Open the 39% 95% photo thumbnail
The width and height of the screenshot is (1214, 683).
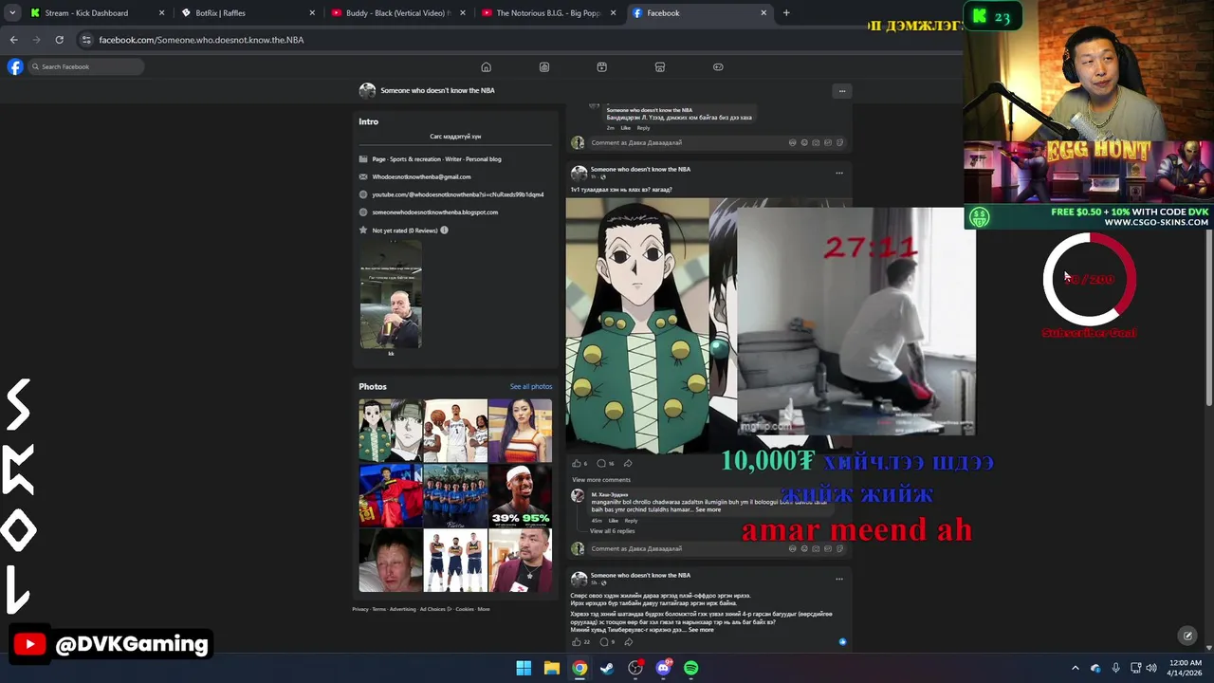click(520, 495)
